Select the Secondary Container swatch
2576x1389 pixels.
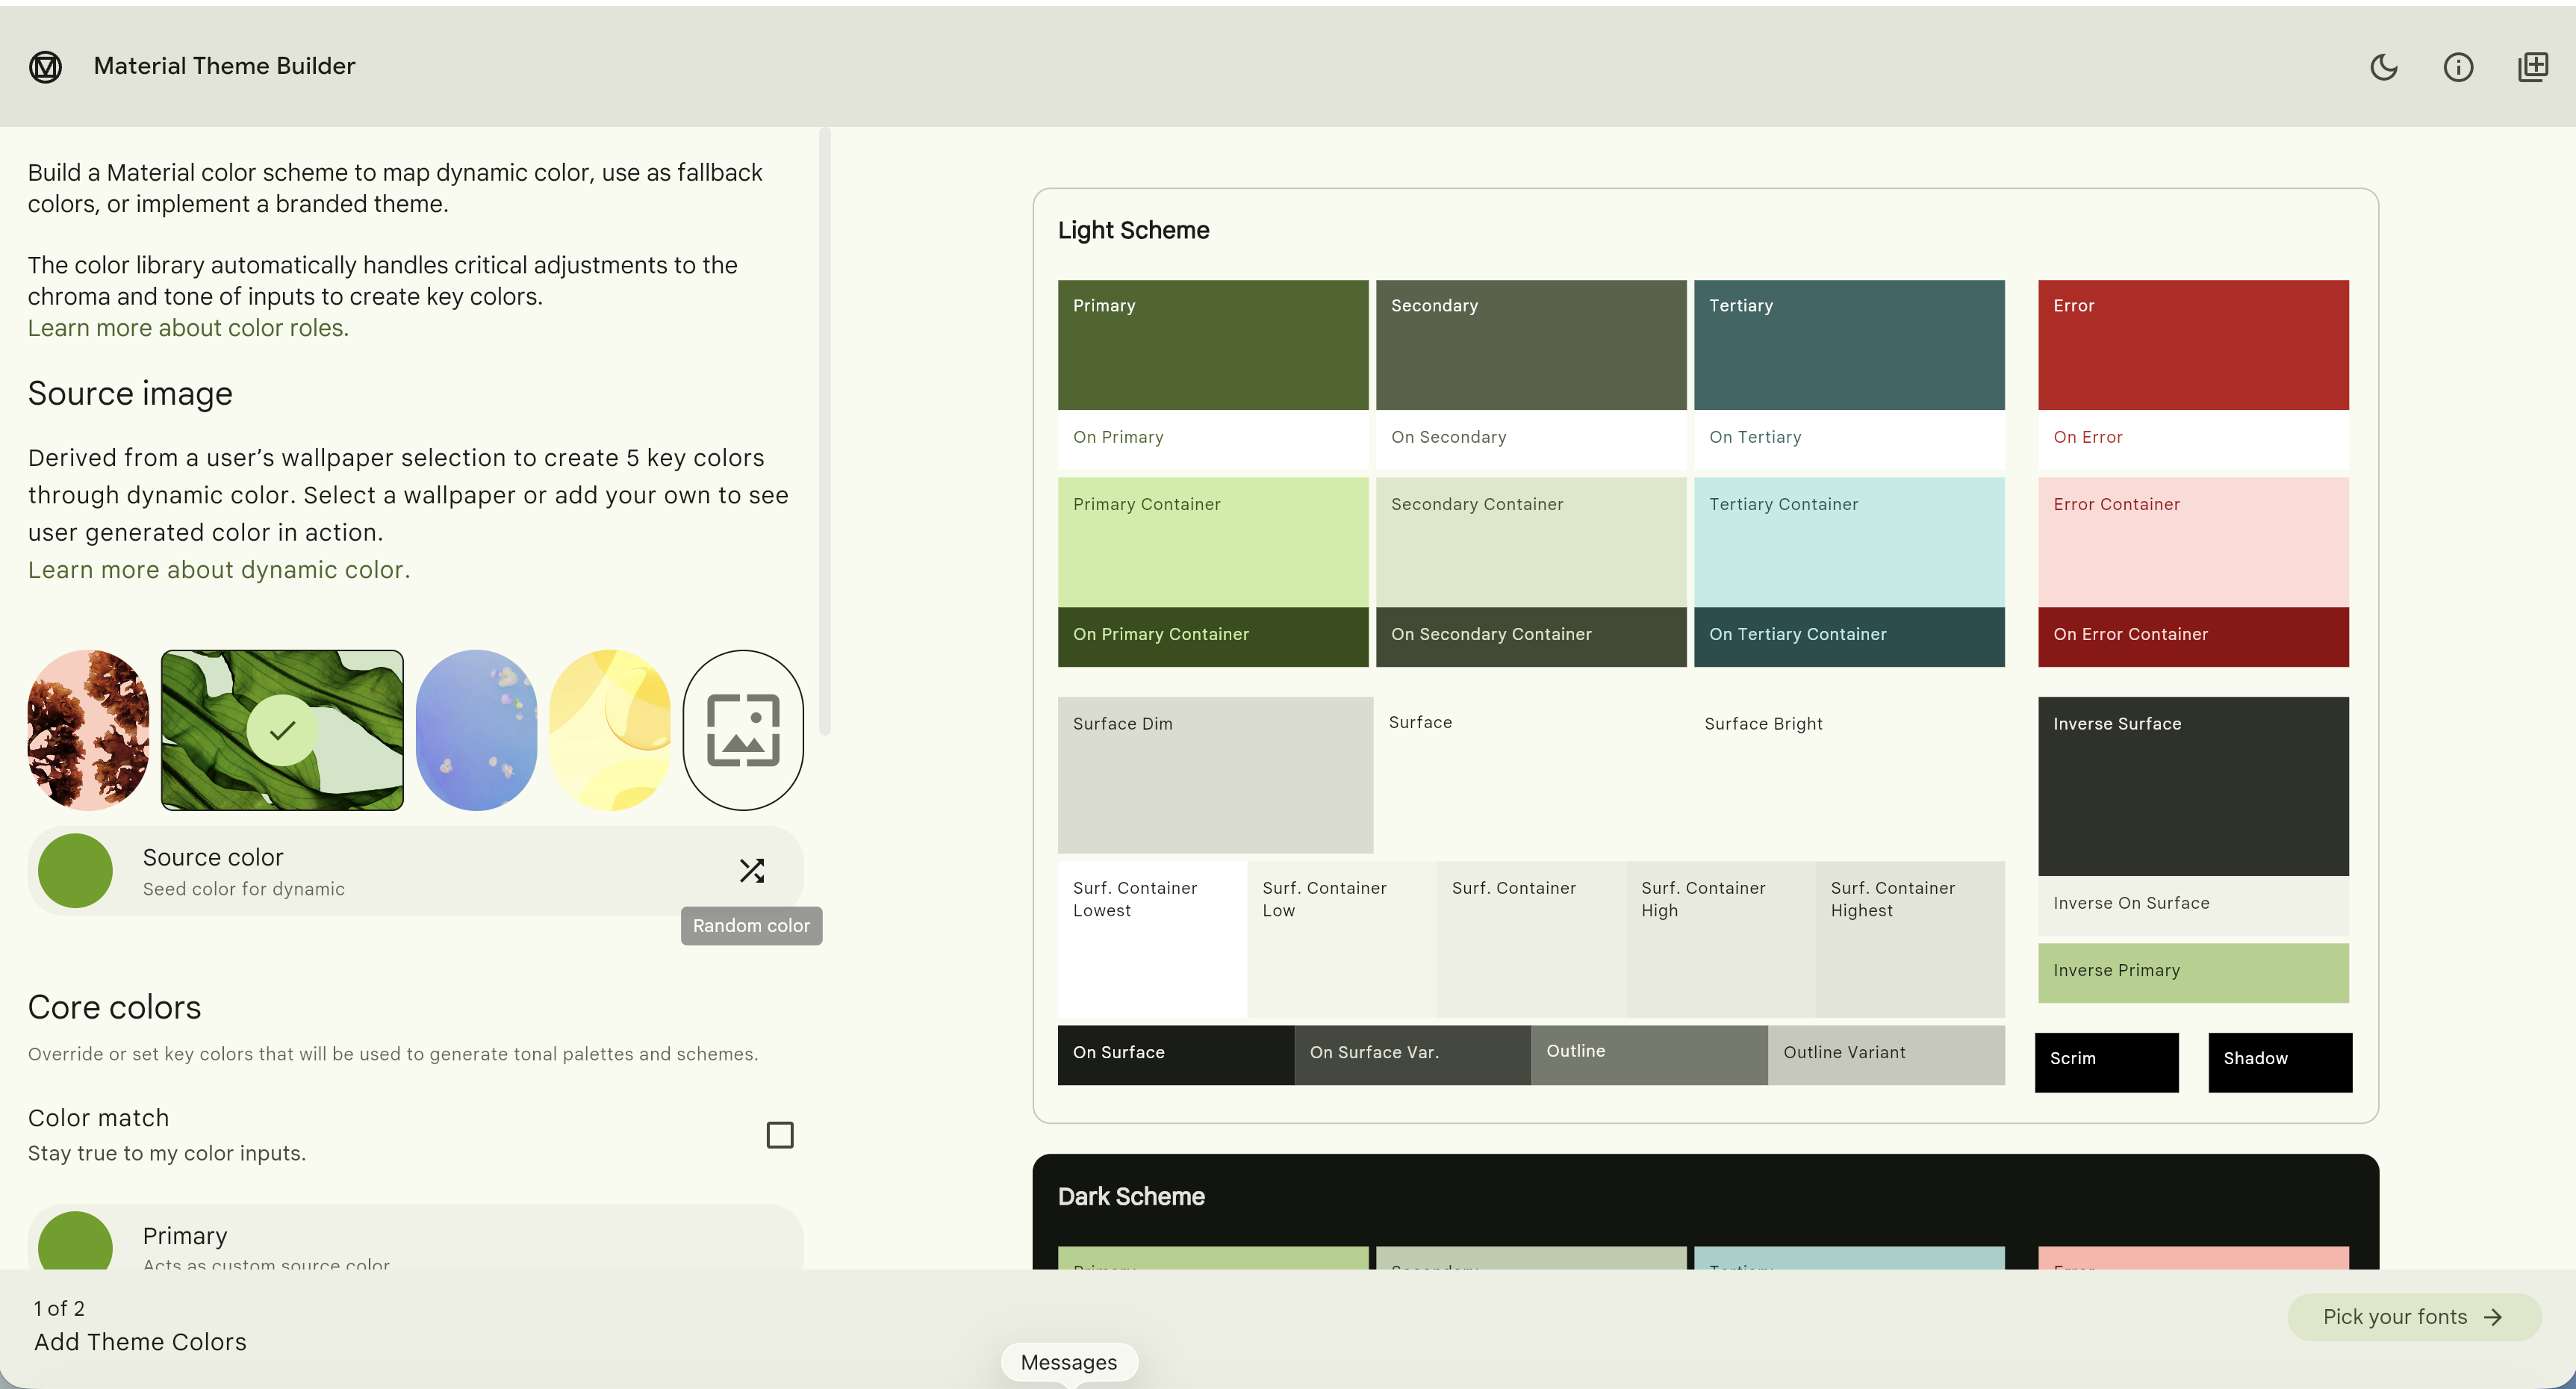pyautogui.click(x=1531, y=542)
